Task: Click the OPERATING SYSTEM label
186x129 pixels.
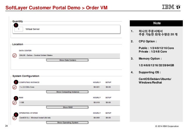Action: 28,113
